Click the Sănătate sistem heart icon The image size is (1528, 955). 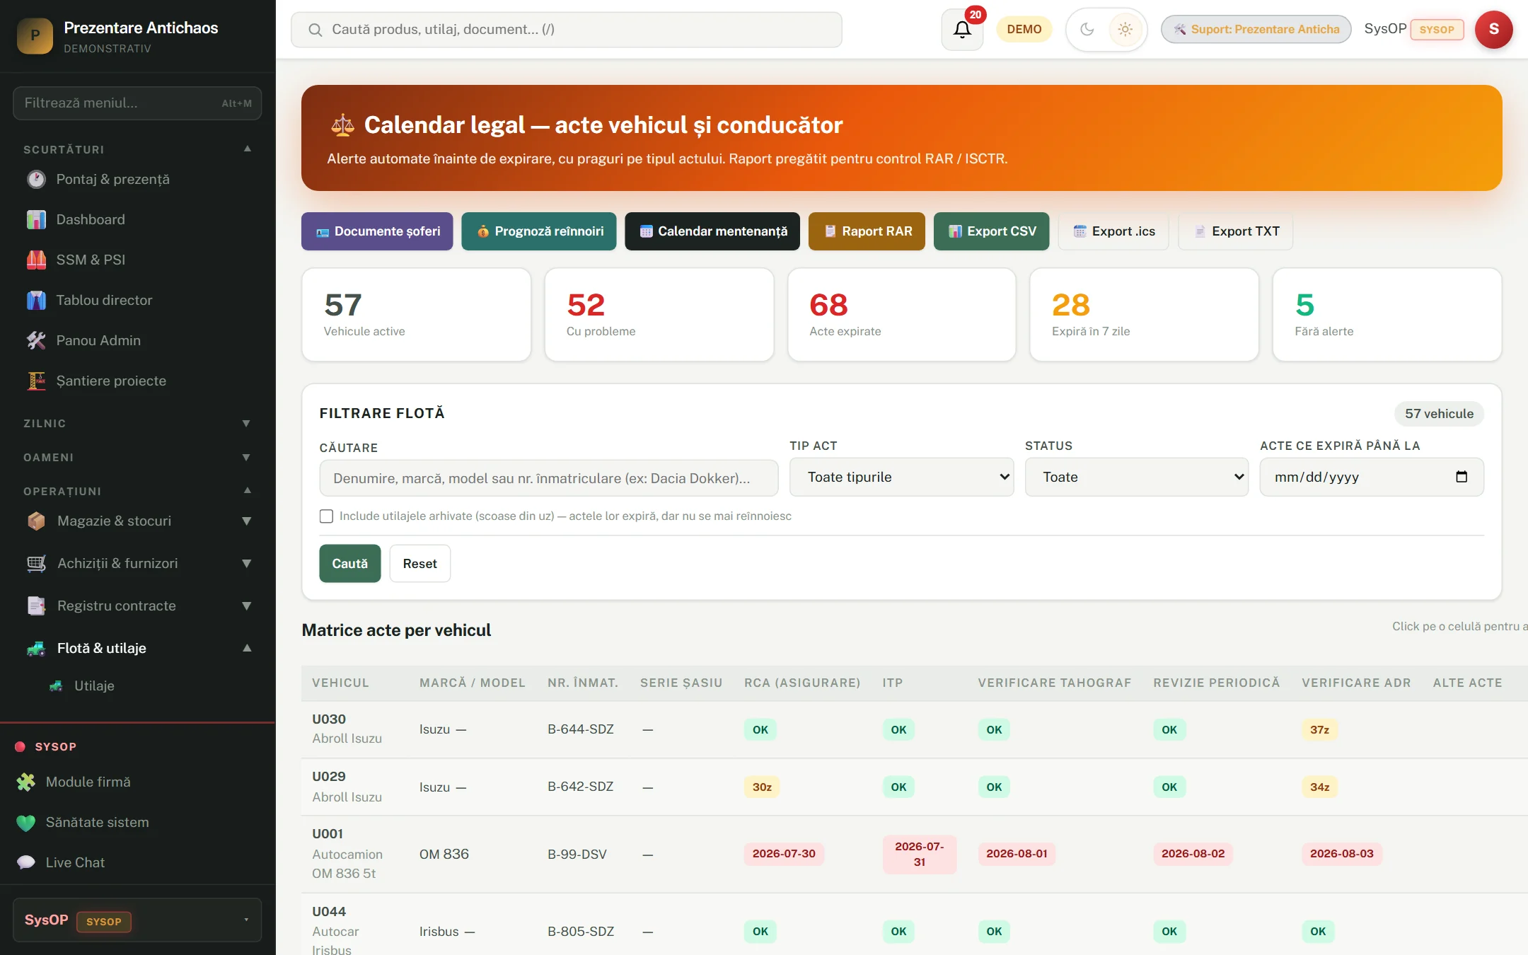pyautogui.click(x=26, y=823)
